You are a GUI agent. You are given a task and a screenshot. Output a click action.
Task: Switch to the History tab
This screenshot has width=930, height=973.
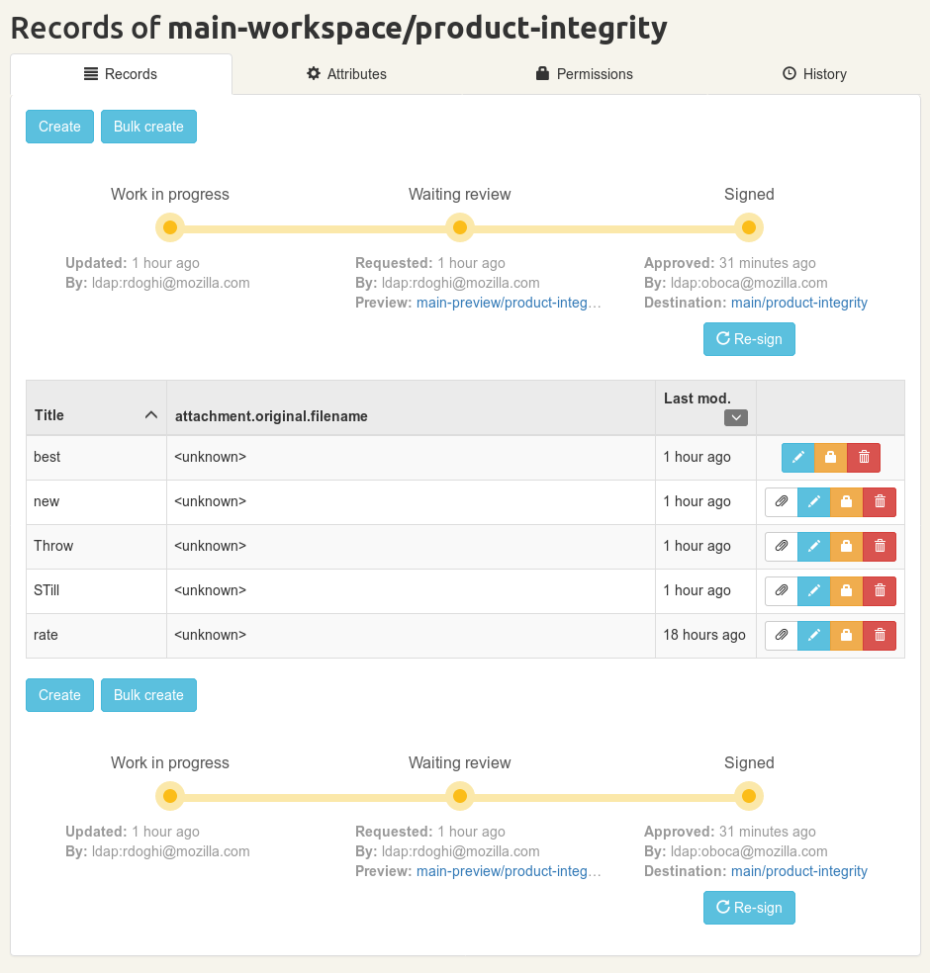[814, 73]
